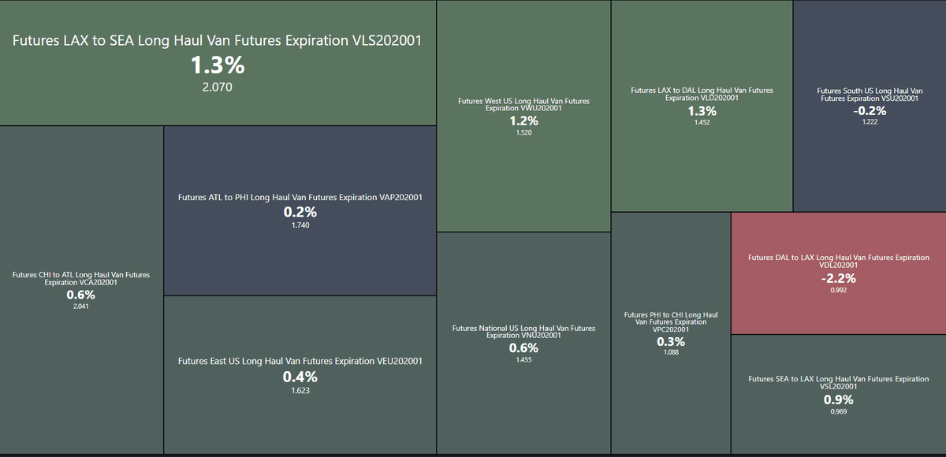Click the 2.041 price in CHI to ATL

pyautogui.click(x=81, y=307)
